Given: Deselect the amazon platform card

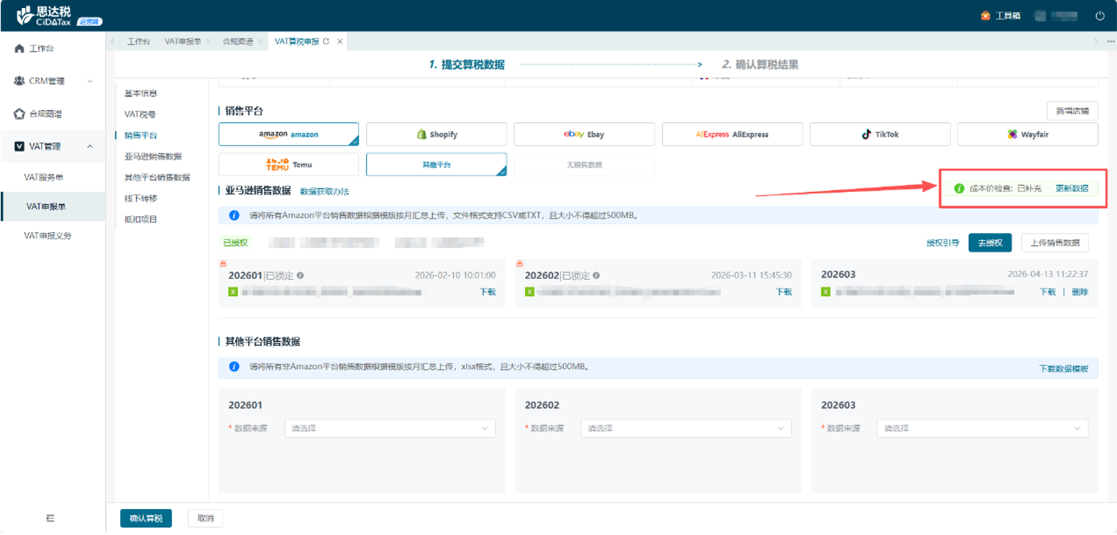Looking at the screenshot, I should click(288, 134).
